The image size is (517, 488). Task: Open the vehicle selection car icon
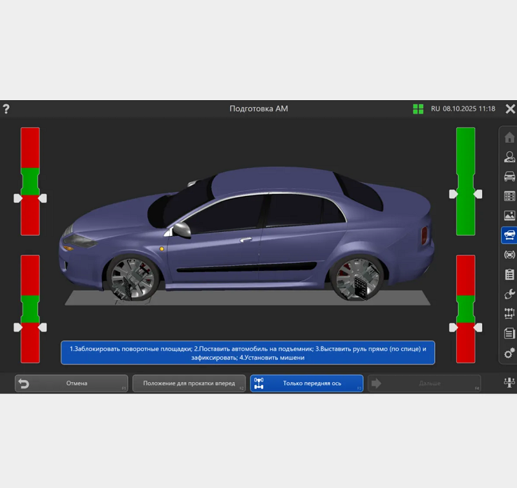[509, 176]
